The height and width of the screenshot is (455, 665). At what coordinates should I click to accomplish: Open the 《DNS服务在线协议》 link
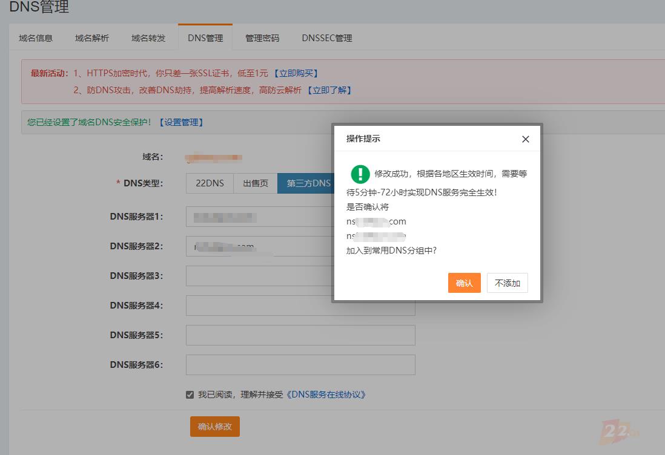pos(326,394)
